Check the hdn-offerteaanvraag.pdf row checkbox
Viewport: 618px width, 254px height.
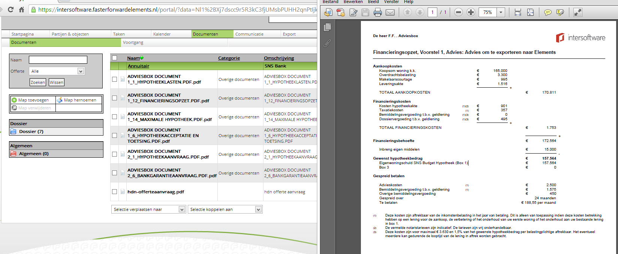pos(115,192)
